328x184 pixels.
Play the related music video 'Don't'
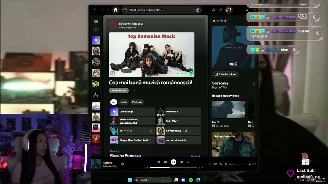tap(229, 110)
